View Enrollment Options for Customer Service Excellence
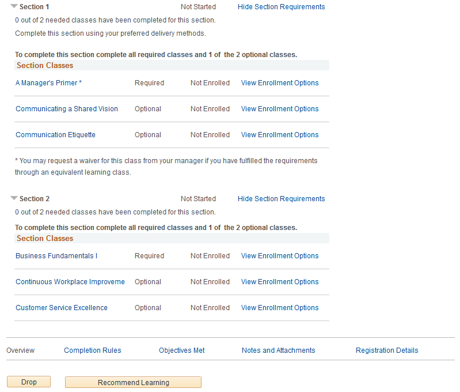Screen dimensions: 460x392 (x=280, y=307)
